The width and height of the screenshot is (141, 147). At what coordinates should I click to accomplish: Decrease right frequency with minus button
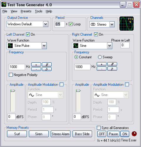[101, 69]
